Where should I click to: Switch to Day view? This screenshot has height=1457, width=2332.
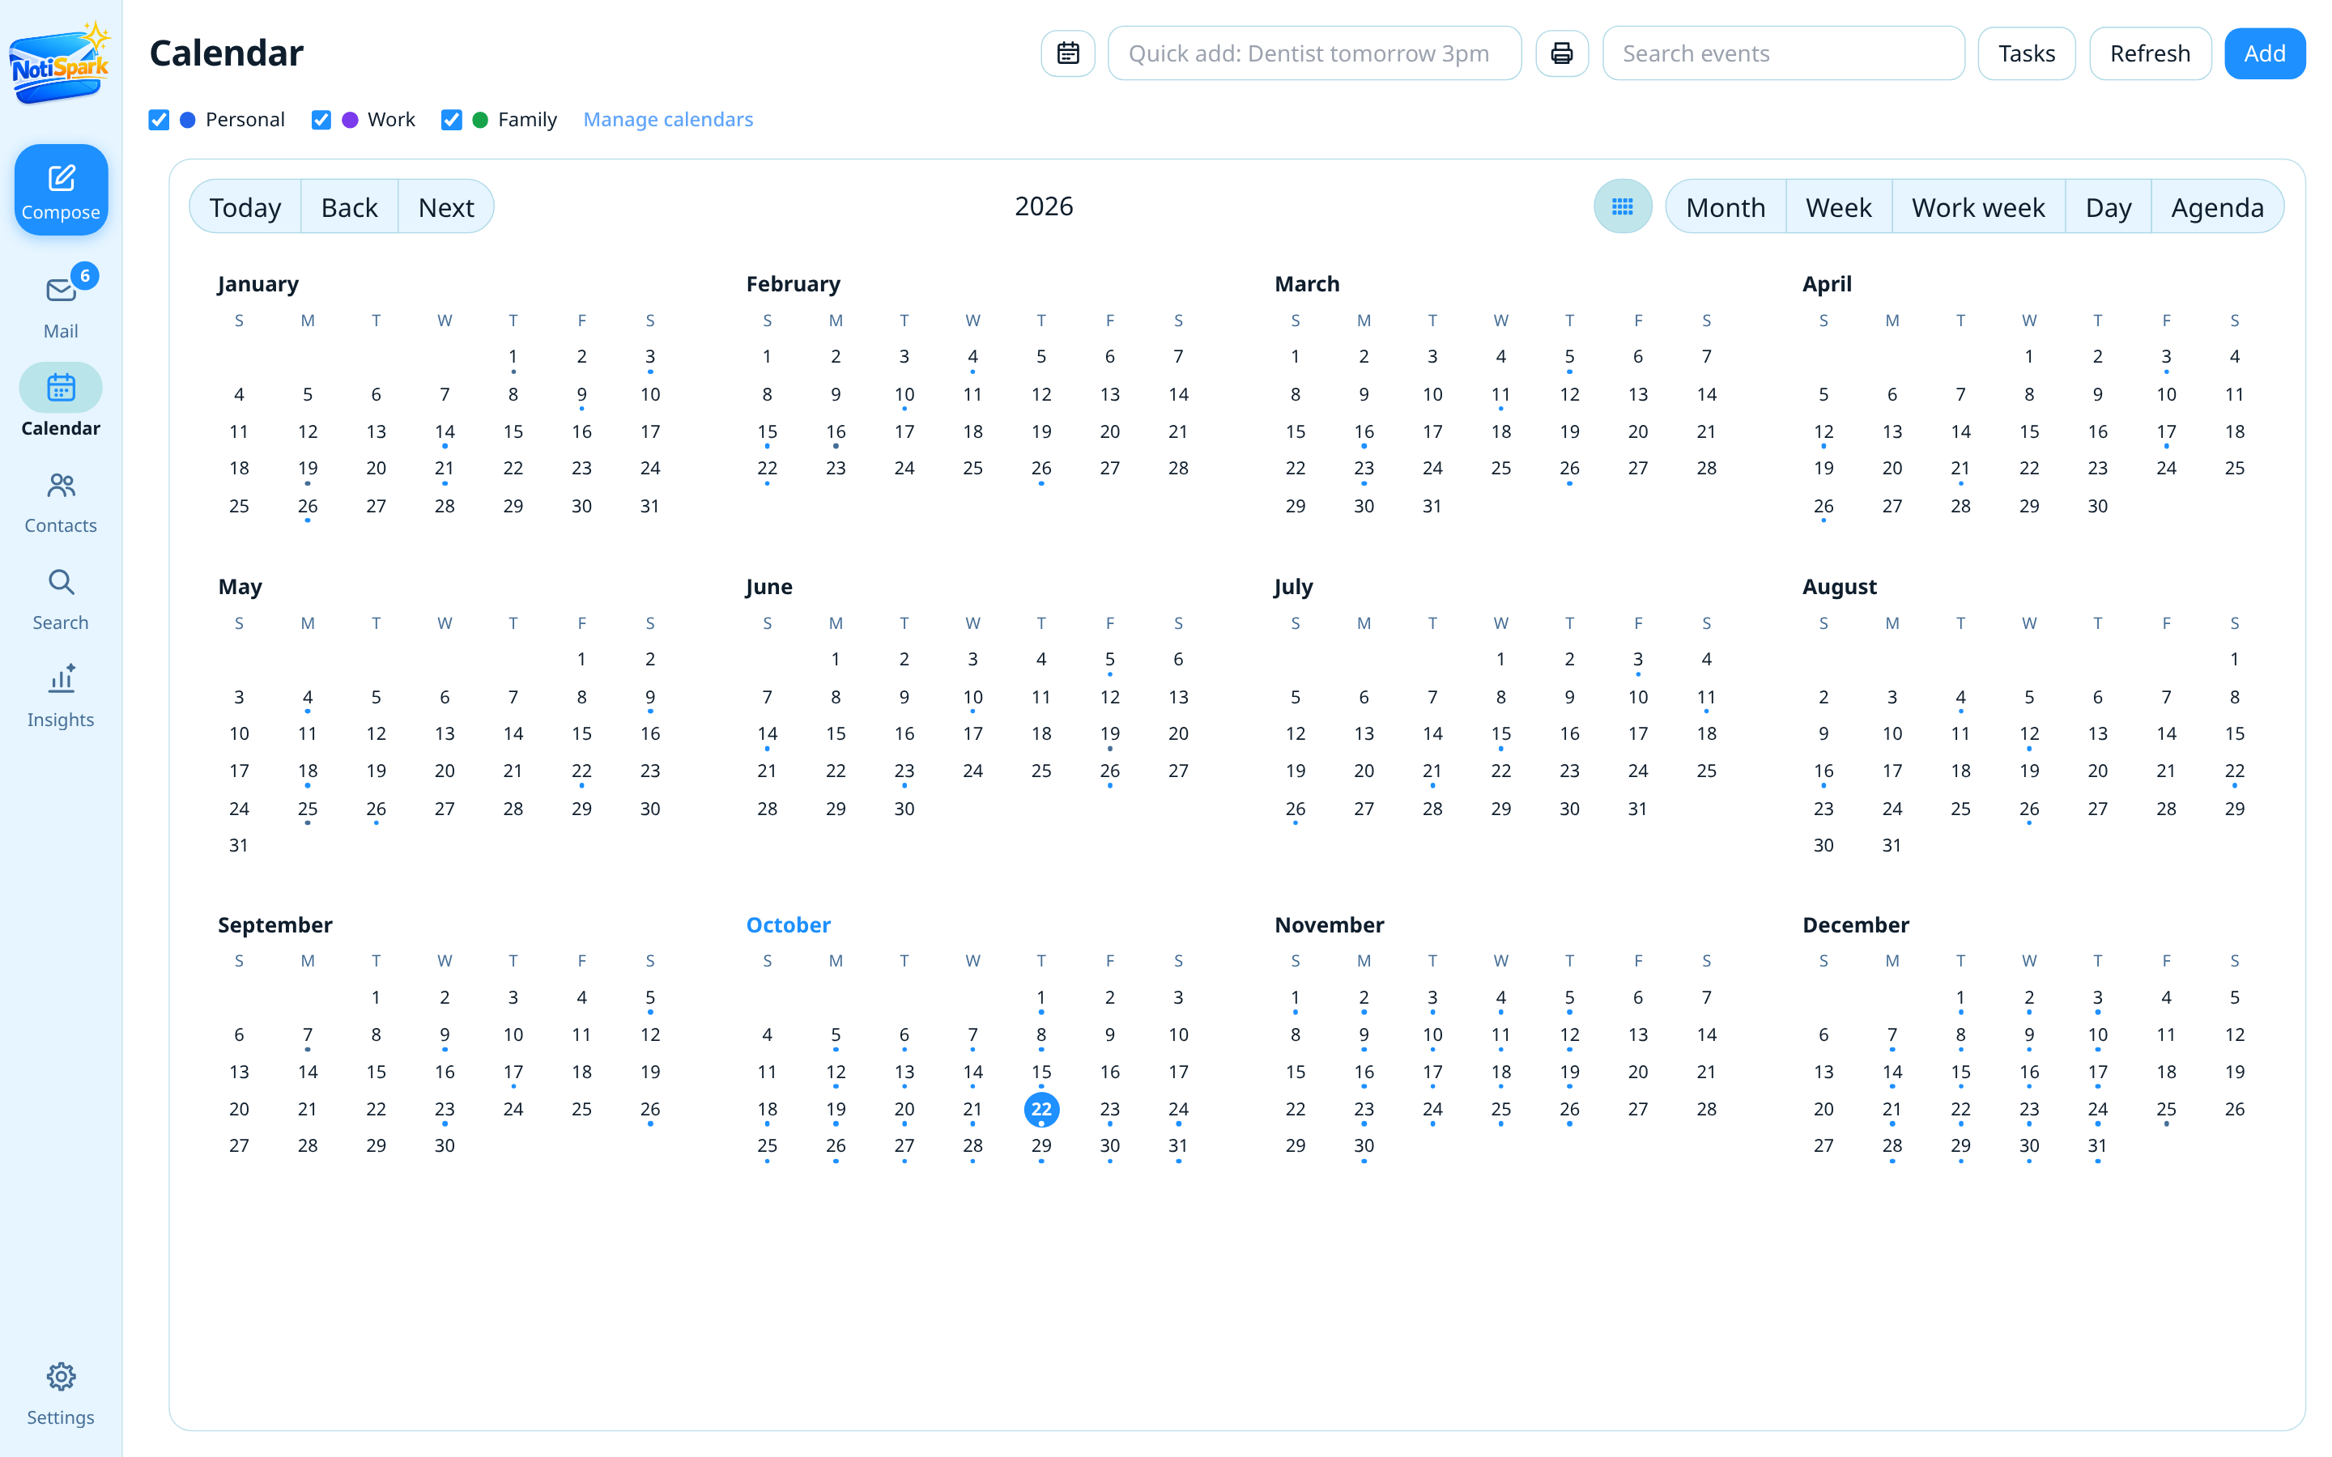[2108, 206]
